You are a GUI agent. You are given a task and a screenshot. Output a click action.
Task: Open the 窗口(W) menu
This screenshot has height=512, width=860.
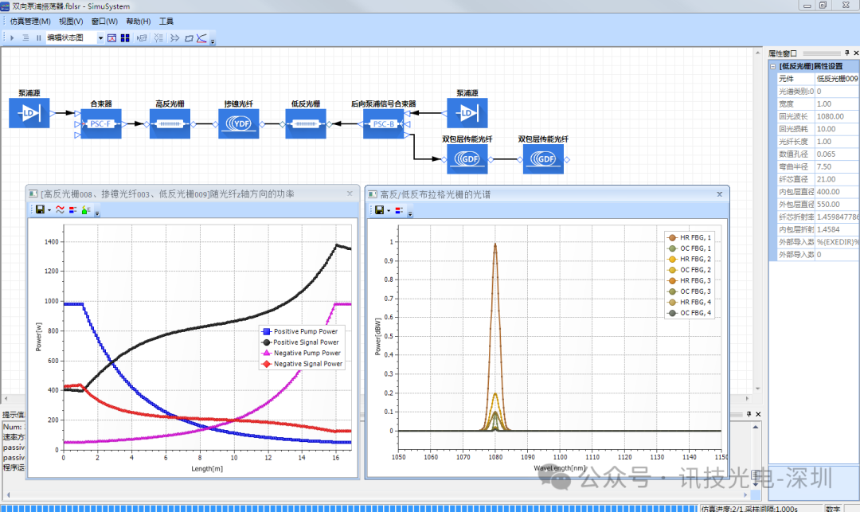point(104,21)
